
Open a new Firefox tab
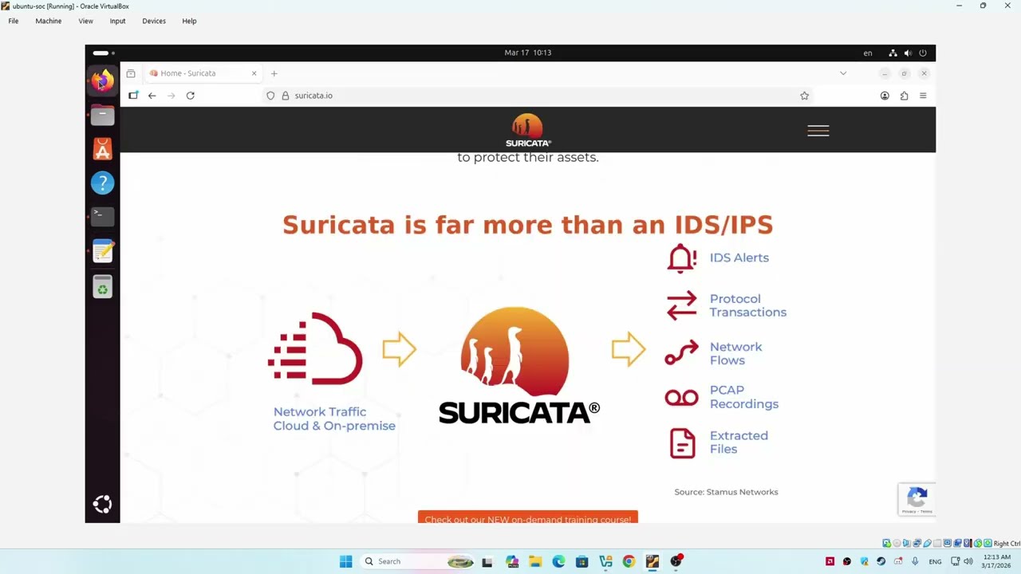[274, 73]
